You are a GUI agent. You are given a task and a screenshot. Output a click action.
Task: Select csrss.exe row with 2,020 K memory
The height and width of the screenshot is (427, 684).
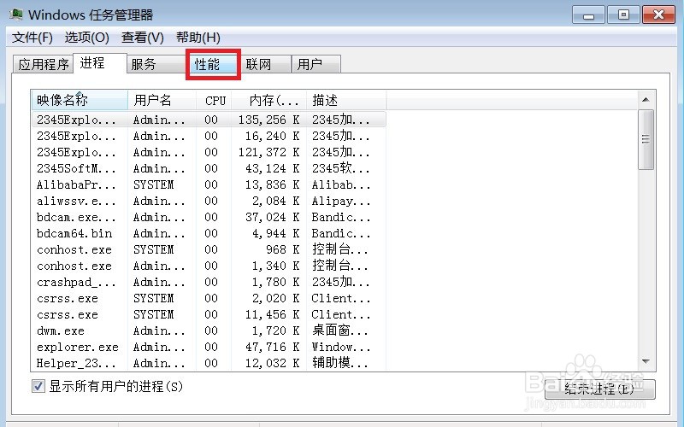click(209, 298)
